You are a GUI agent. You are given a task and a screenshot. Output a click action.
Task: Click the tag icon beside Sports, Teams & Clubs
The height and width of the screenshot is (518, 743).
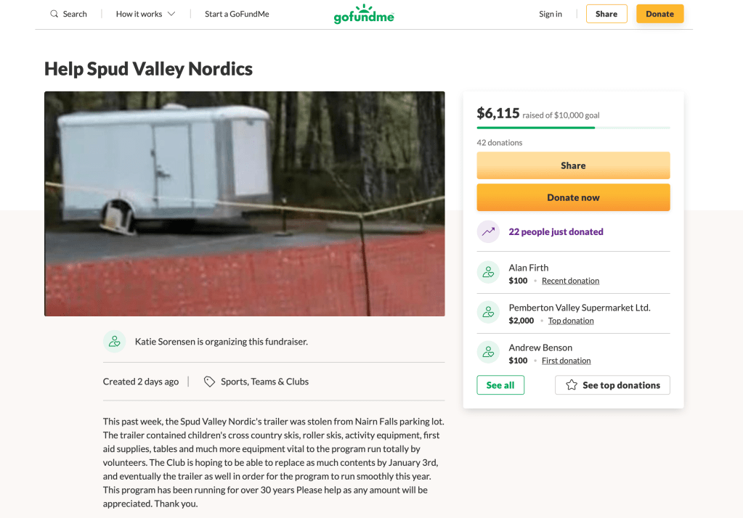click(209, 382)
